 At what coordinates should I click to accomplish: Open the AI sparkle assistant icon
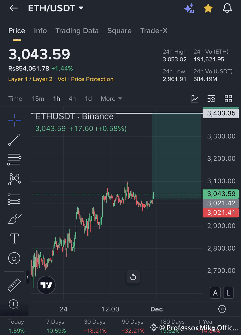[x=189, y=8]
